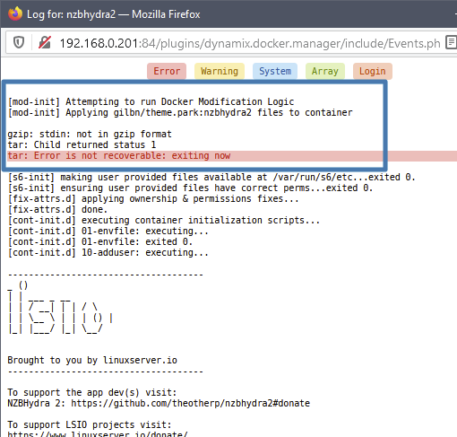Click 'Brought to you by linuxserver.io' text
Screen dimensions: 457x437
92,360
